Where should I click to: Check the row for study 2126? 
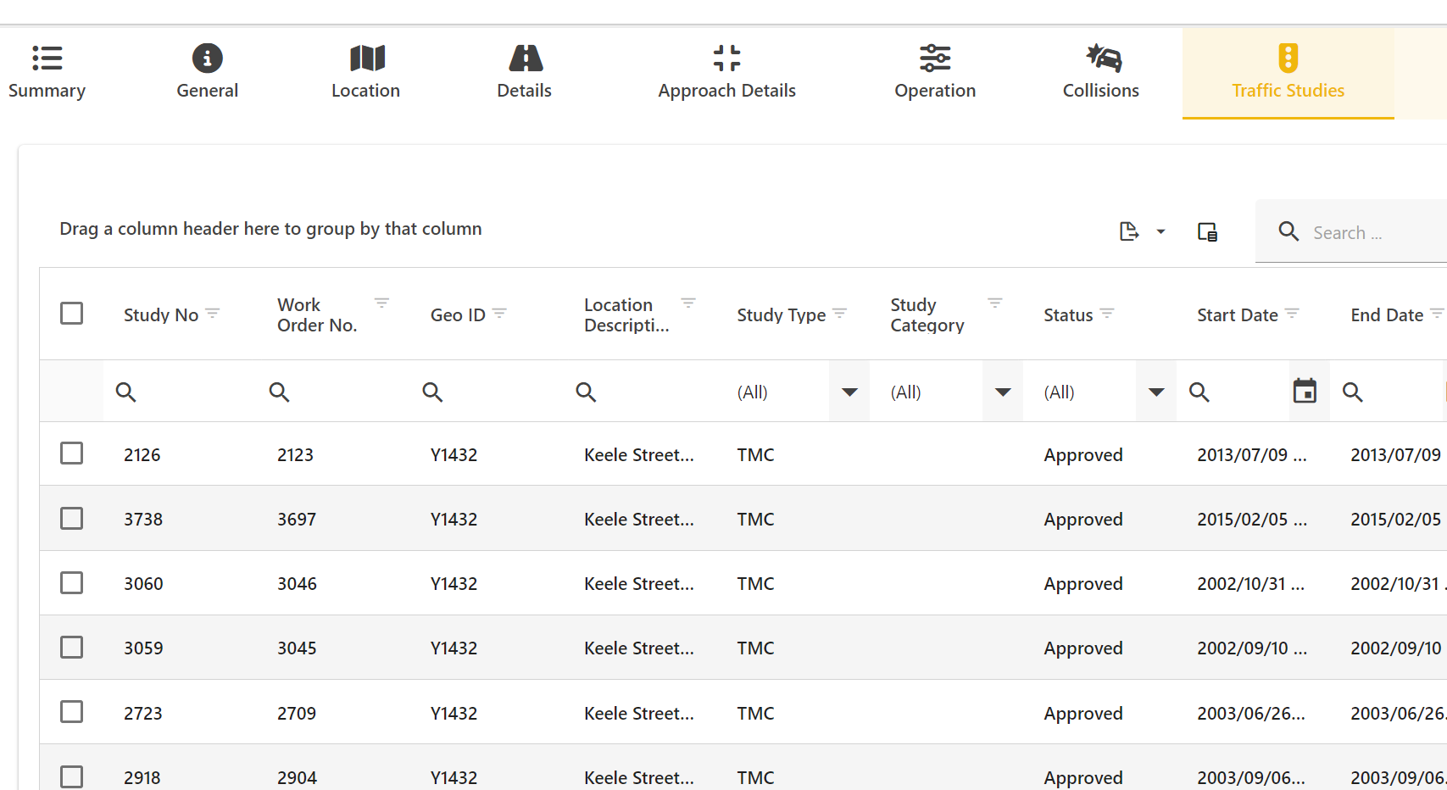tap(72, 453)
